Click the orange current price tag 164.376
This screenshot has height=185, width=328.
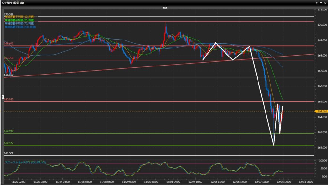pos(321,111)
